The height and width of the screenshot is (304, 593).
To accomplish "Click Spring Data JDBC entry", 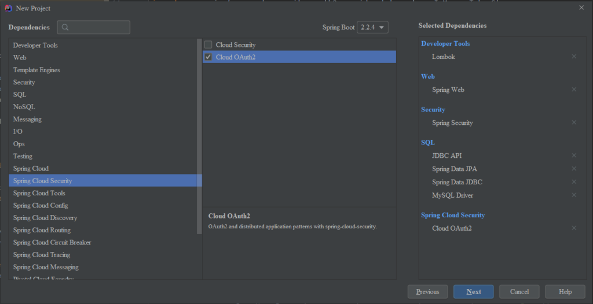I will coord(457,182).
